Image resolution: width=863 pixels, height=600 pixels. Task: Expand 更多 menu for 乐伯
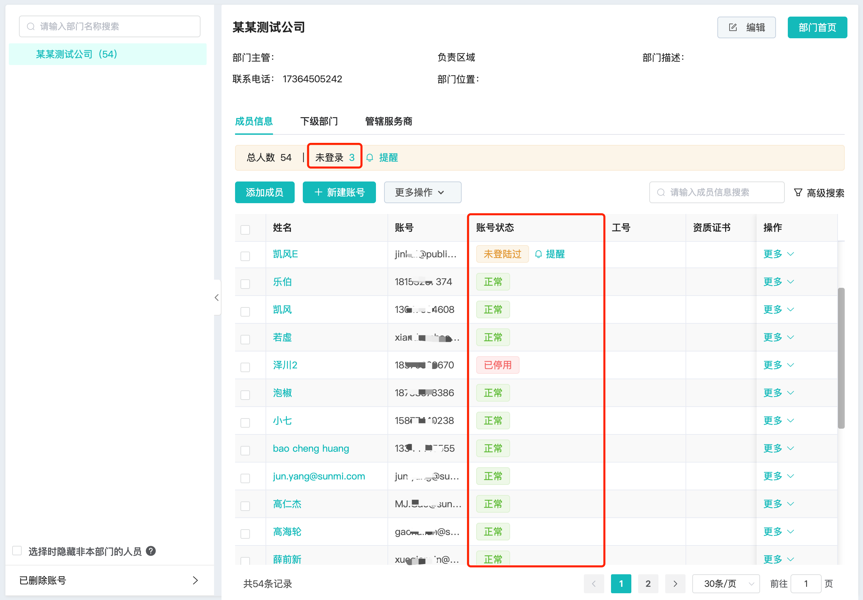pos(778,282)
